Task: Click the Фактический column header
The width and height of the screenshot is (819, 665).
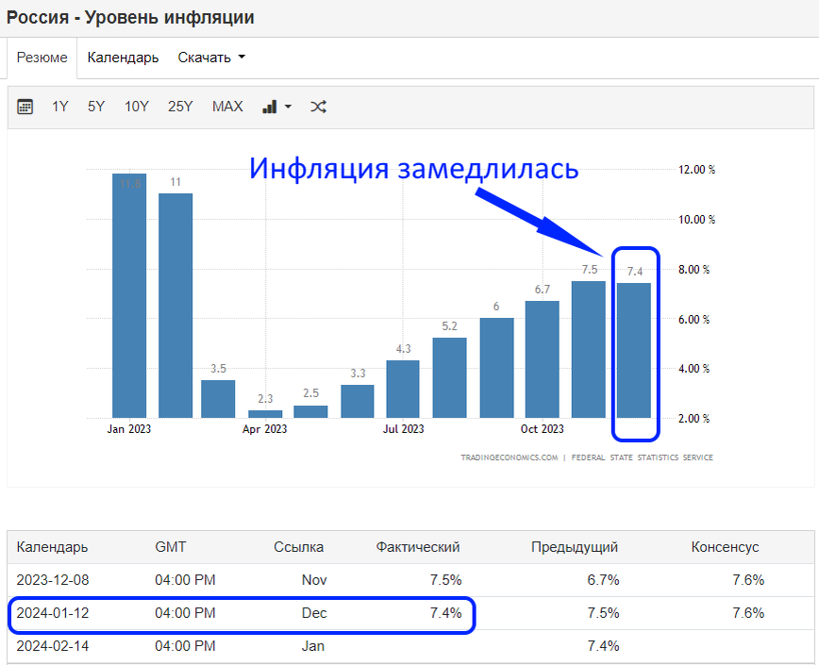Action: pos(418,547)
